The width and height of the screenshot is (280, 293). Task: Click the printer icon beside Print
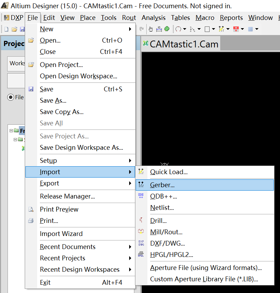31,221
